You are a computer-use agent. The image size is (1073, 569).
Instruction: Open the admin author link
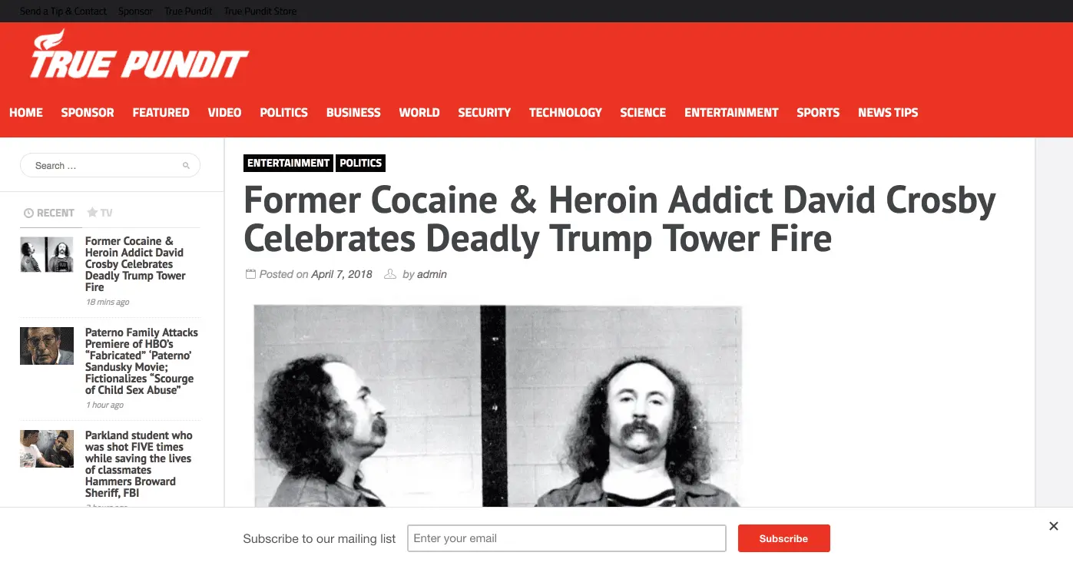[432, 274]
